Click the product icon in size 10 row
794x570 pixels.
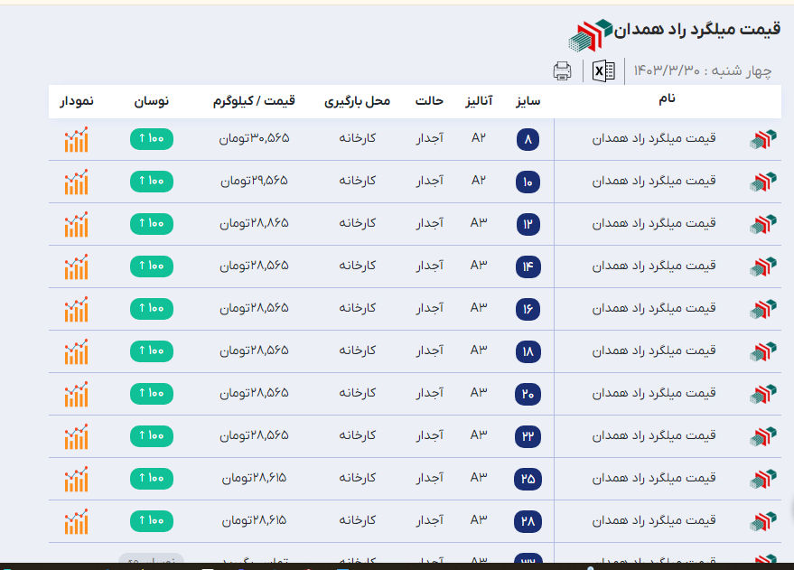coord(763,182)
